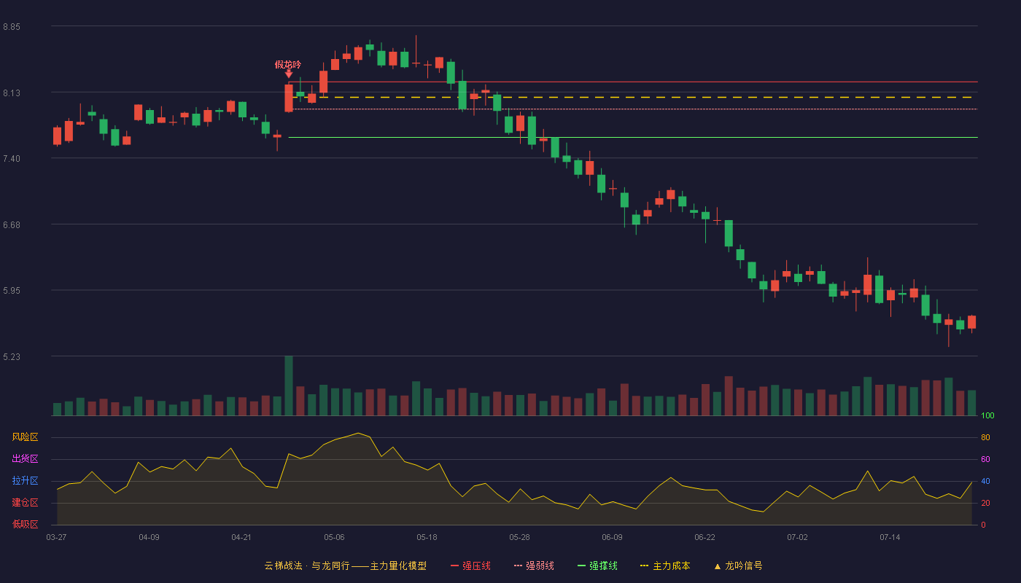Image resolution: width=1021 pixels, height=583 pixels.
Task: Click the 拉升区 zone label
Action: coord(25,481)
